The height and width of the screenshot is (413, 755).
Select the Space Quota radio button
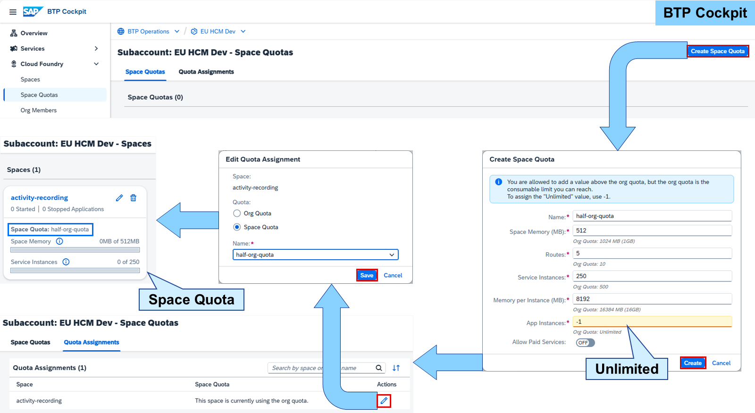237,227
